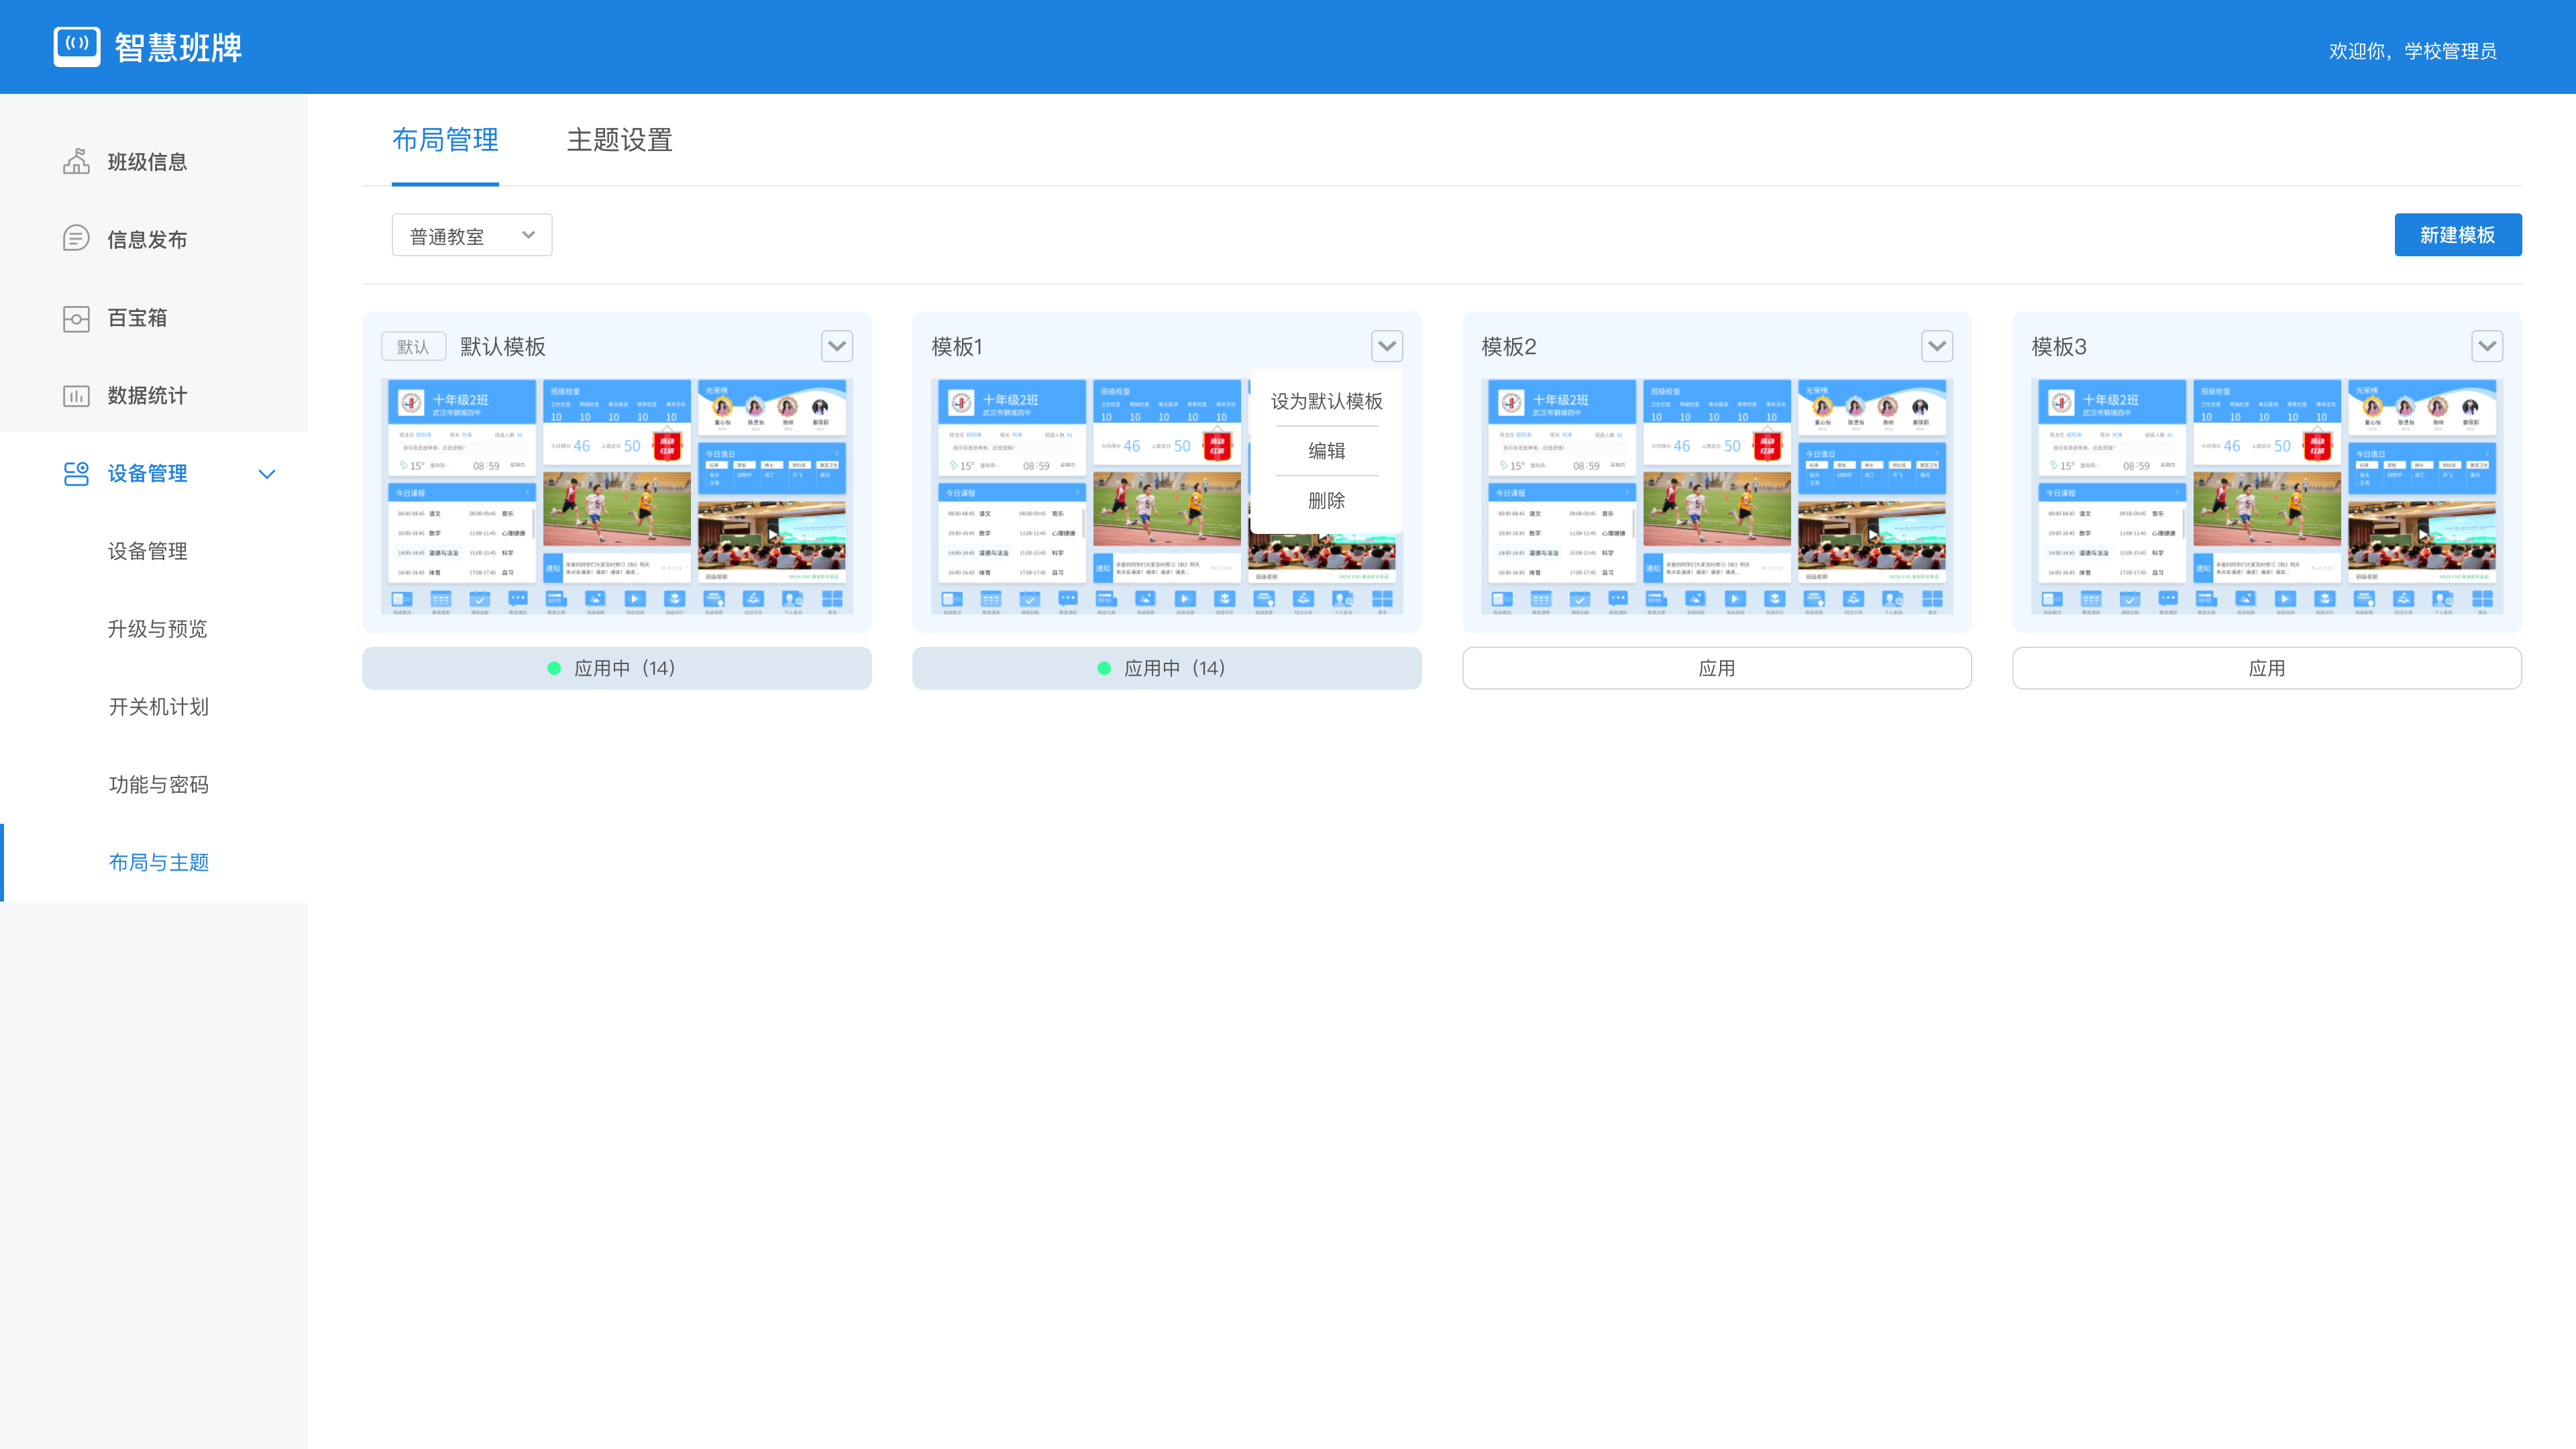Open options arrow on 模板2 card
The height and width of the screenshot is (1449, 2576).
click(x=1937, y=346)
